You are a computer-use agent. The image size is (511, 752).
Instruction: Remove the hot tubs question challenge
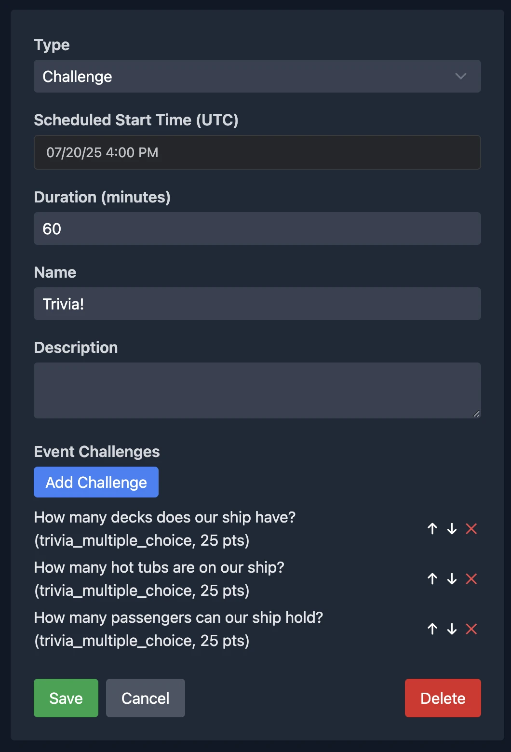point(471,579)
